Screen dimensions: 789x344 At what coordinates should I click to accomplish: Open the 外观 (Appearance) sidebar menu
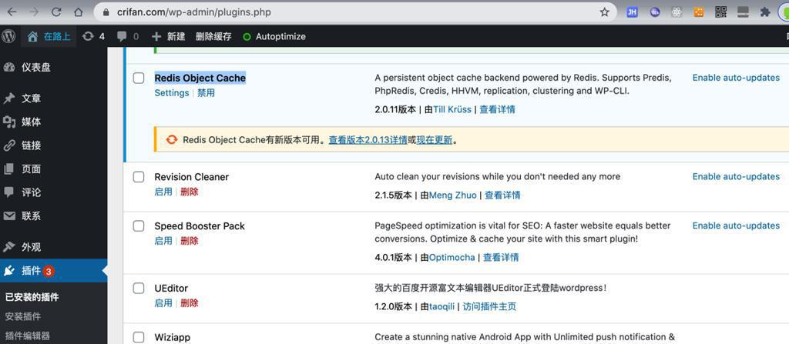(32, 247)
